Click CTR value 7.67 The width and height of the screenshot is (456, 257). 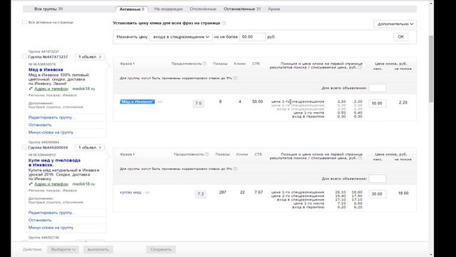[258, 192]
